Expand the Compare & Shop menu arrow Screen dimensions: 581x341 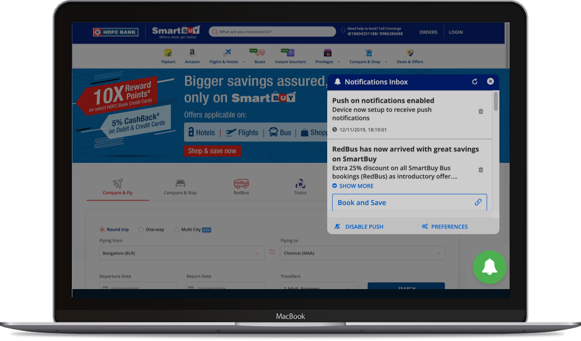click(386, 62)
